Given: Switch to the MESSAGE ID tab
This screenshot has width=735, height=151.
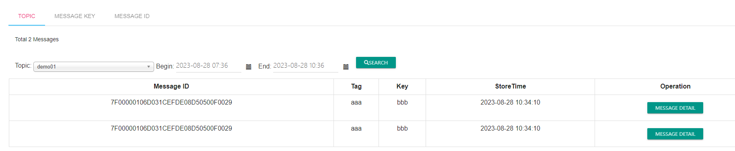Looking at the screenshot, I should 132,16.
